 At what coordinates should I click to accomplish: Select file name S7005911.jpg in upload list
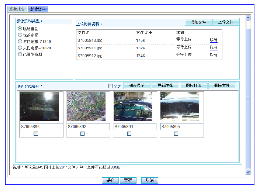coord(90,48)
